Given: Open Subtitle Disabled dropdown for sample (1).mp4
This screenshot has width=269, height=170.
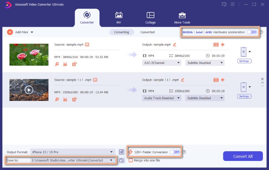Looking at the screenshot, I should tap(205, 98).
